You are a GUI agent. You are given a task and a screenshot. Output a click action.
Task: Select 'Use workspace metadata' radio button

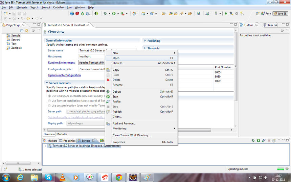pyautogui.click(x=49, y=96)
